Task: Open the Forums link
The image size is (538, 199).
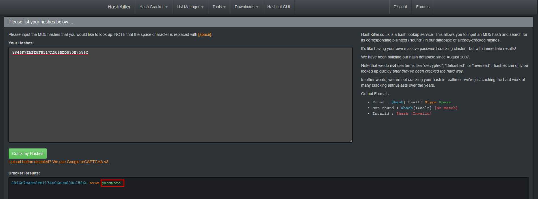Action: pyautogui.click(x=423, y=7)
